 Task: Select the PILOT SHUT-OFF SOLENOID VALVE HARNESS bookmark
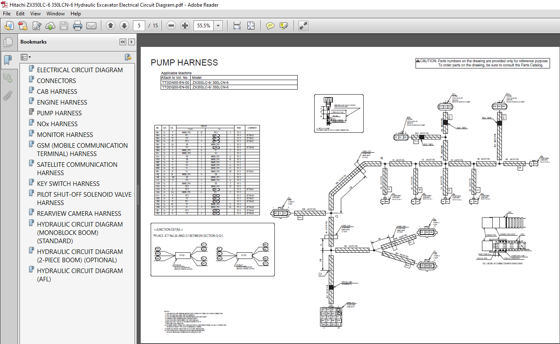coord(84,198)
